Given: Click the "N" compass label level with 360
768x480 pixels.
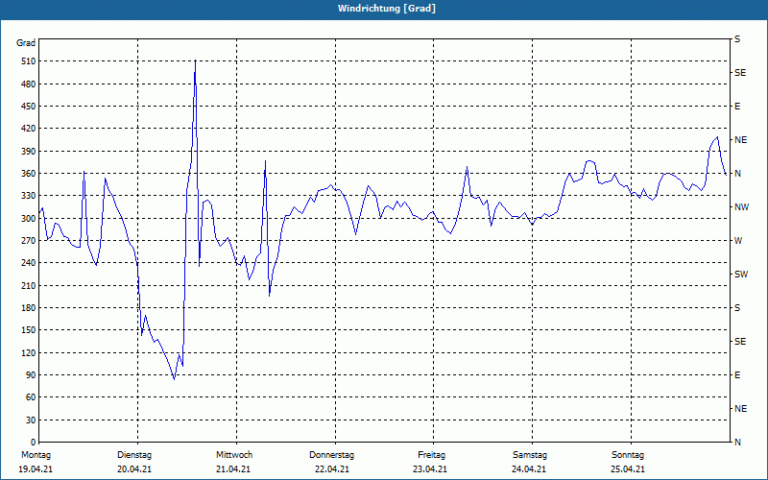Looking at the screenshot, I should pos(737,174).
